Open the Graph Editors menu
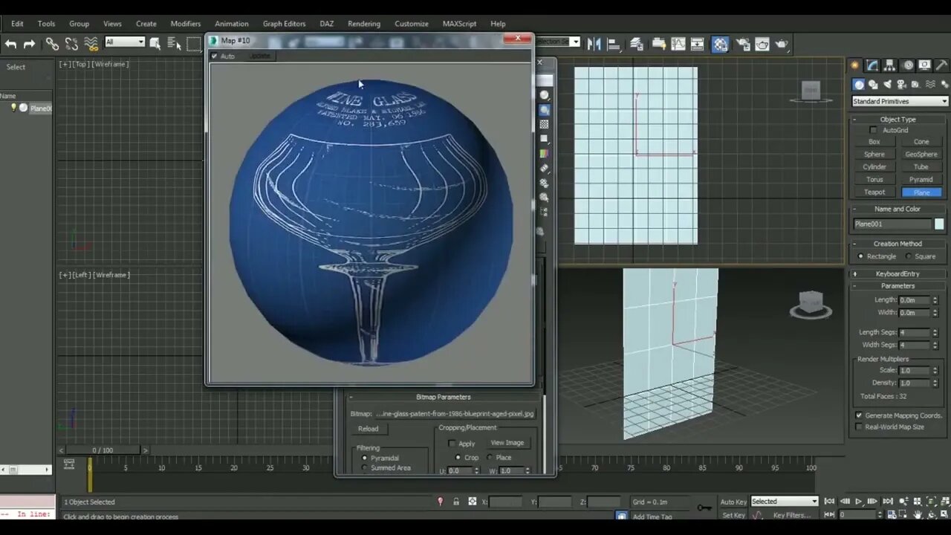 (284, 24)
